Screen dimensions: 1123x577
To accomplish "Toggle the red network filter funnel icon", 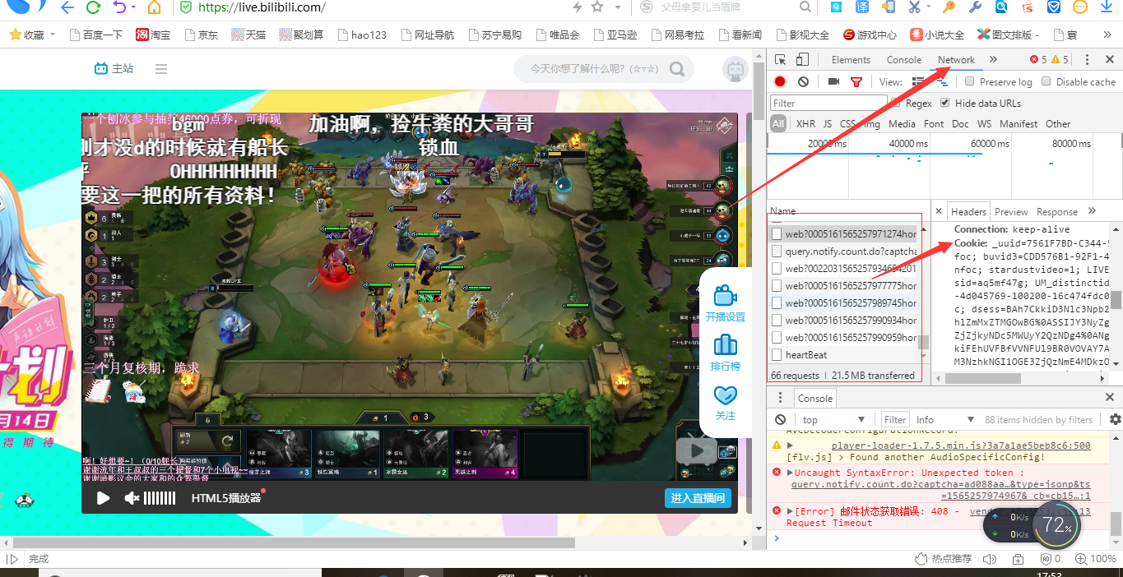I will tap(856, 81).
